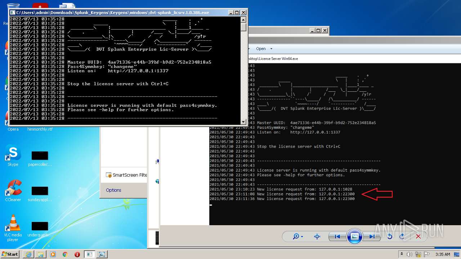The width and height of the screenshot is (461, 259).
Task: Launch Chrome from taskbar
Action: click(x=65, y=254)
